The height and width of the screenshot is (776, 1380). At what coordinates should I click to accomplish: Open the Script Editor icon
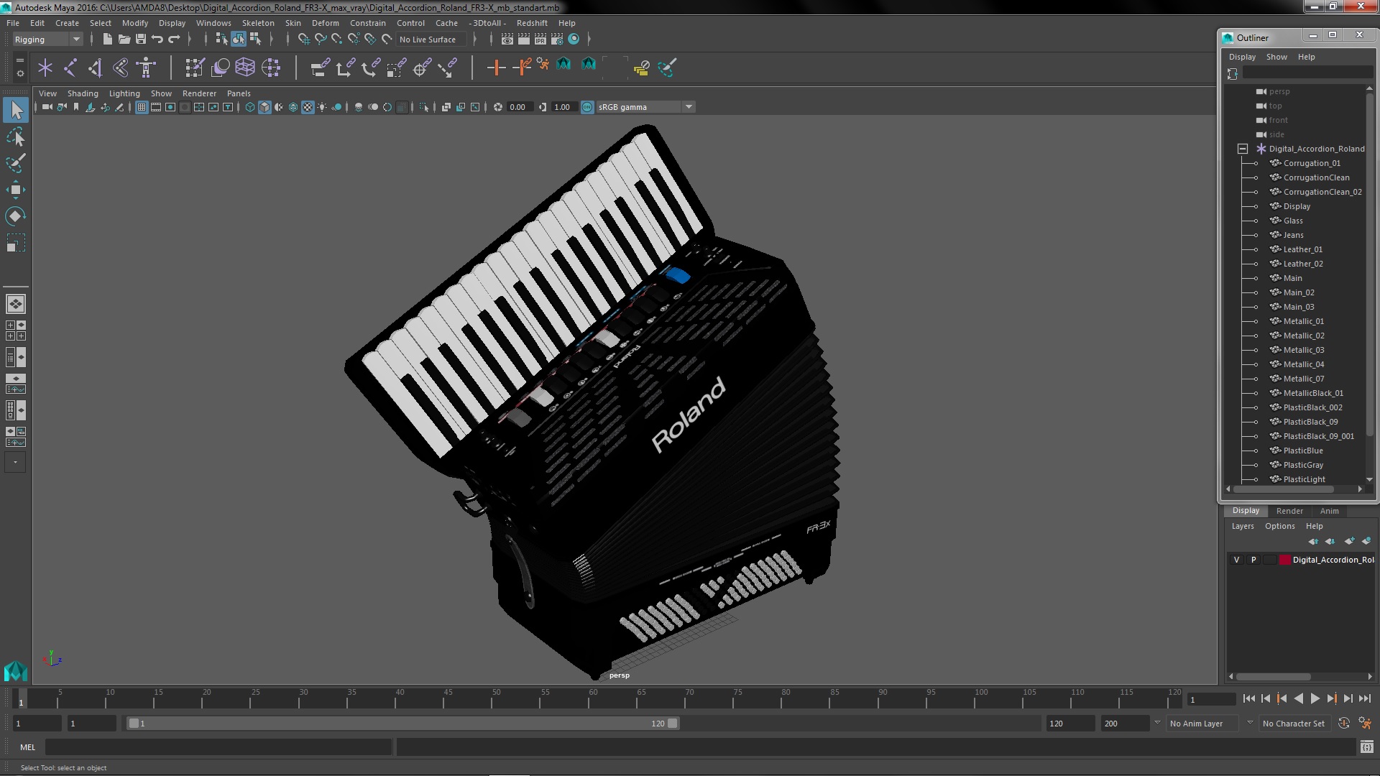point(1366,747)
